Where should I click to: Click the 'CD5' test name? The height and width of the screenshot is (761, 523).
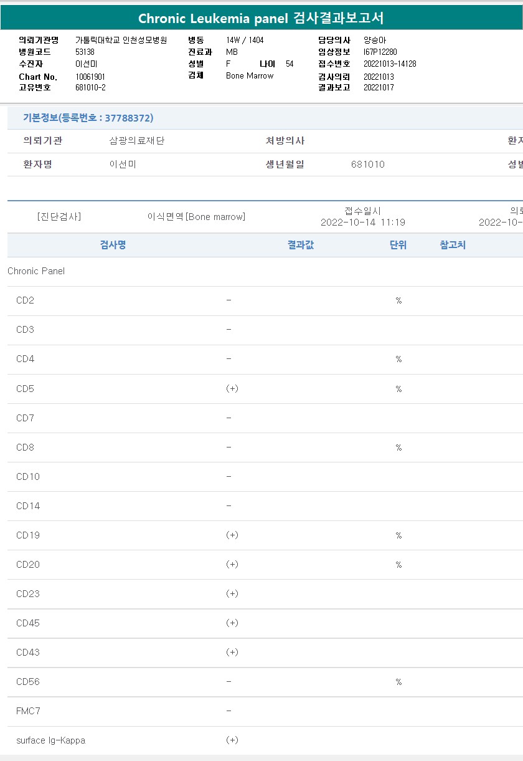pyautogui.click(x=25, y=389)
